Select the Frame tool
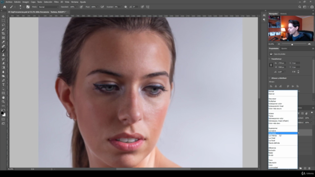The width and height of the screenshot is (315, 177). (x=3, y=38)
